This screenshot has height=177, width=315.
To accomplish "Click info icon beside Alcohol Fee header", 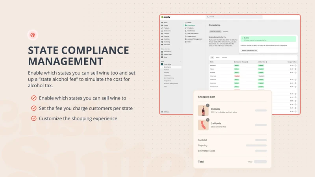I will [267, 62].
